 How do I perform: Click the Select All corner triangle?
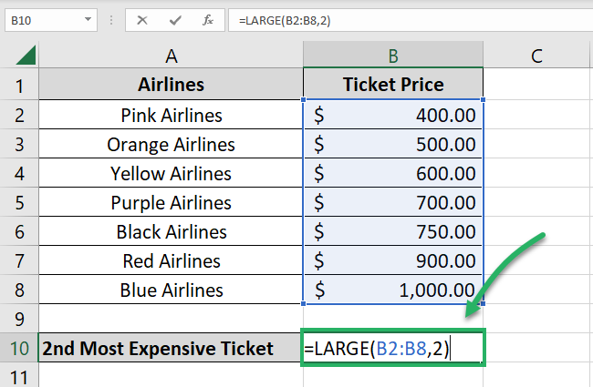tap(26, 56)
